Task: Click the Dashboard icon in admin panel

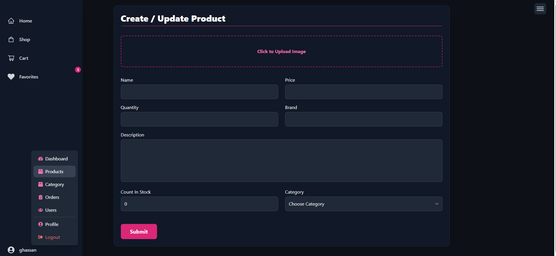Action: tap(41, 159)
